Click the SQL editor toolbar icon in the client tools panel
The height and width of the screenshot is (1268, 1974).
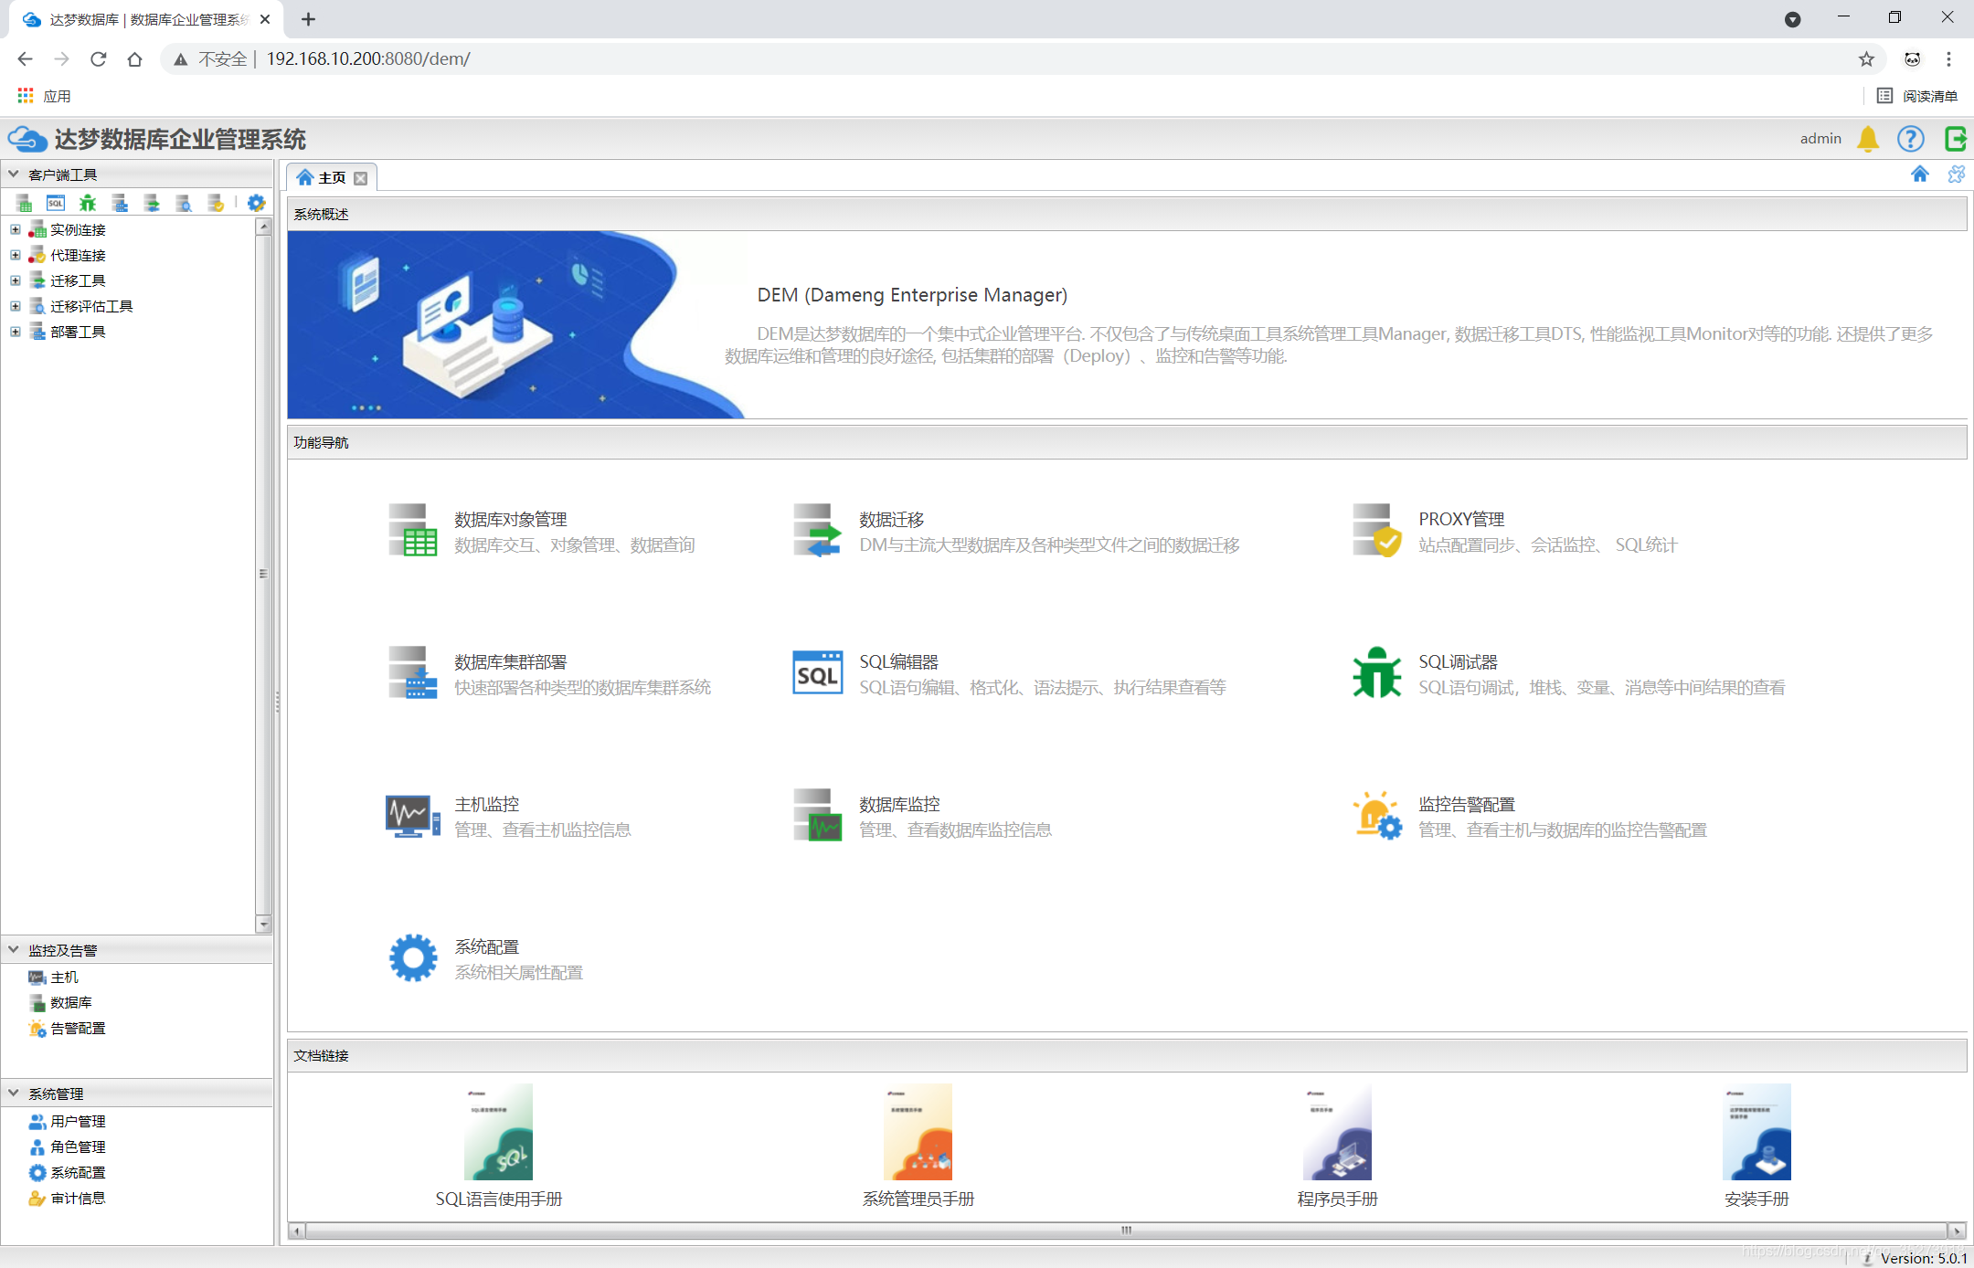56,203
